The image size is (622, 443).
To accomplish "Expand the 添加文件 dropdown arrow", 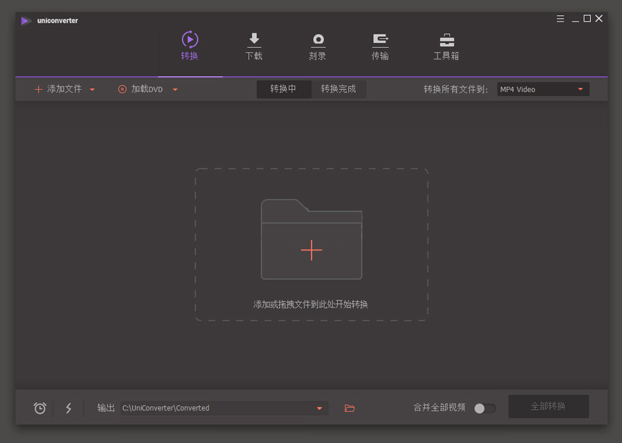I will [x=93, y=89].
